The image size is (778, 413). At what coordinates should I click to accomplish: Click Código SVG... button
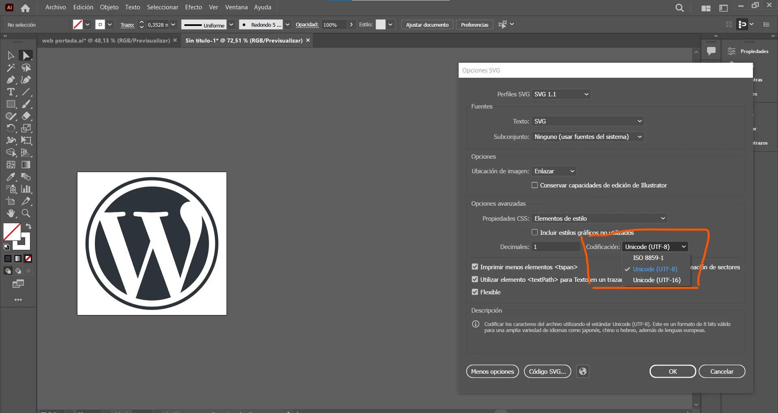click(x=547, y=371)
